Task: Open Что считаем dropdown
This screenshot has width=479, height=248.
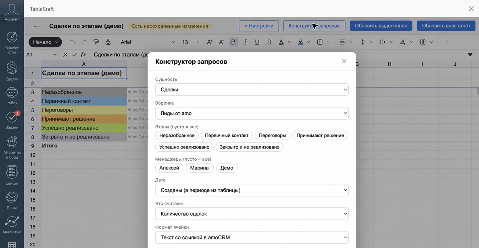Action: click(x=252, y=214)
